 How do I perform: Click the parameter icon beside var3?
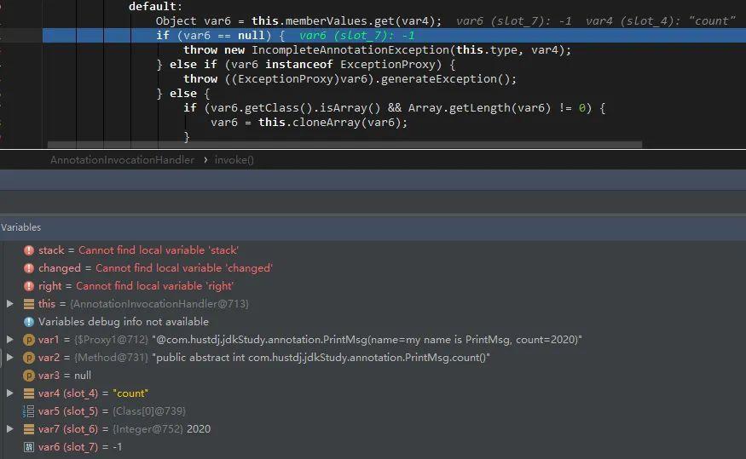point(28,376)
